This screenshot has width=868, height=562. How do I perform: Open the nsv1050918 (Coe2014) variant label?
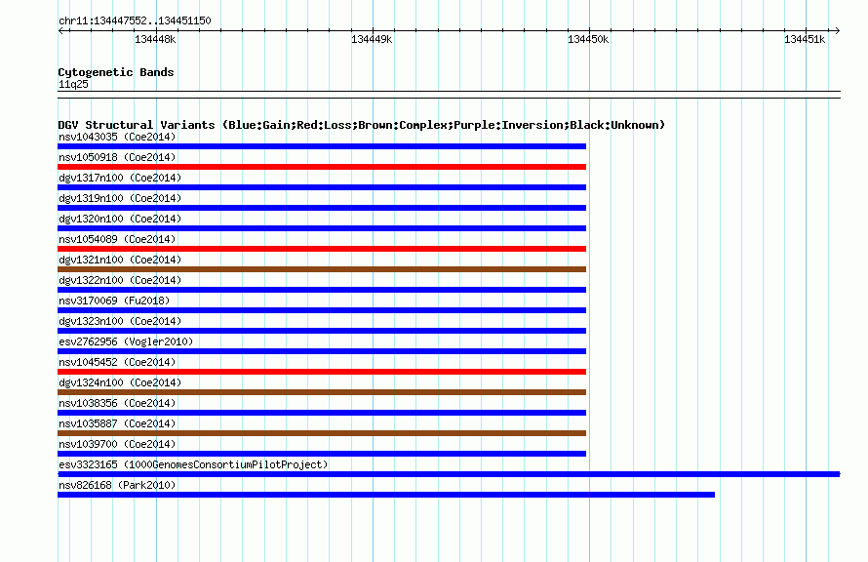coord(117,157)
